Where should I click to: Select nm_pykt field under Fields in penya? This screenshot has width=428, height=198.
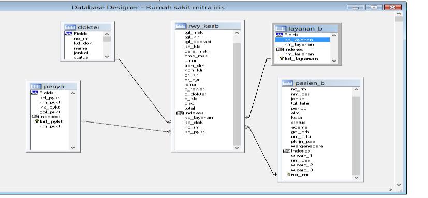[50, 102]
